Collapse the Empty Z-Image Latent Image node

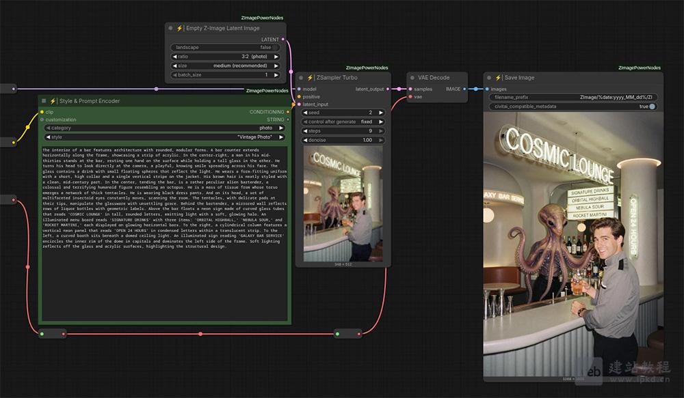[x=170, y=29]
